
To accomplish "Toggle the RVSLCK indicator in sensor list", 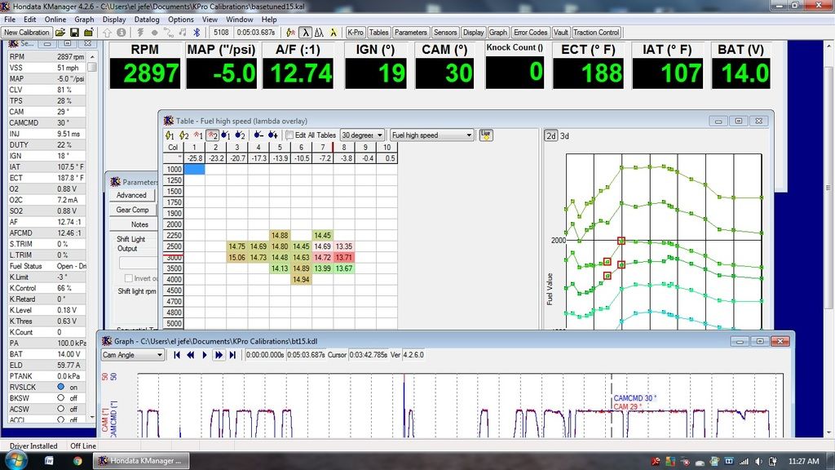I will pyautogui.click(x=60, y=386).
